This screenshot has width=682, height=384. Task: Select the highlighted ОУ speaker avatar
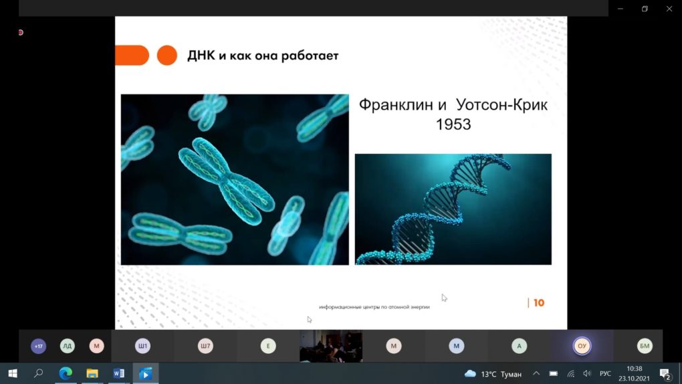[x=582, y=346]
